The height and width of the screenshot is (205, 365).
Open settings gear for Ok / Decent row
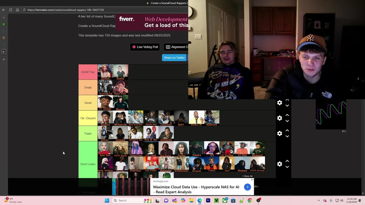(279, 118)
